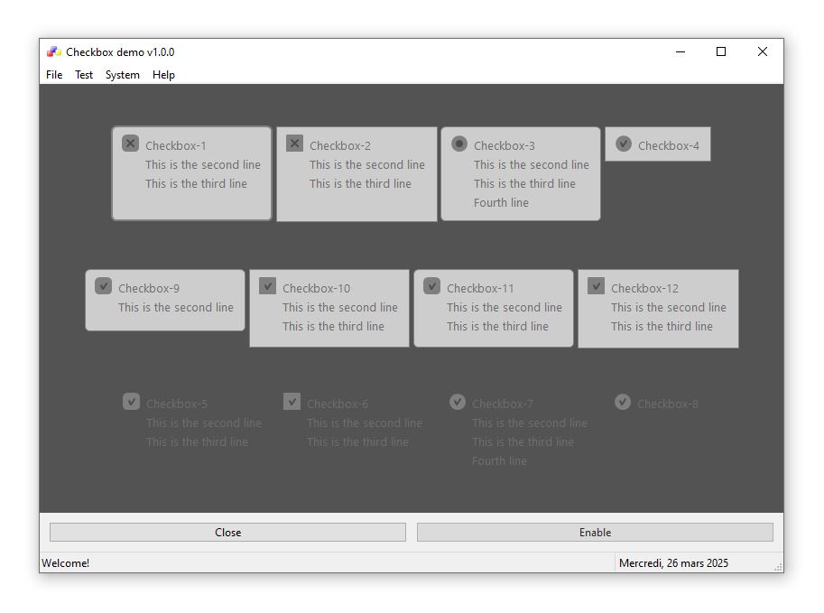
Task: Open the File menu
Action: [x=54, y=75]
